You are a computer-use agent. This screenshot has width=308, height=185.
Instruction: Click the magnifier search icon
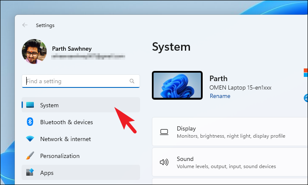(132, 81)
